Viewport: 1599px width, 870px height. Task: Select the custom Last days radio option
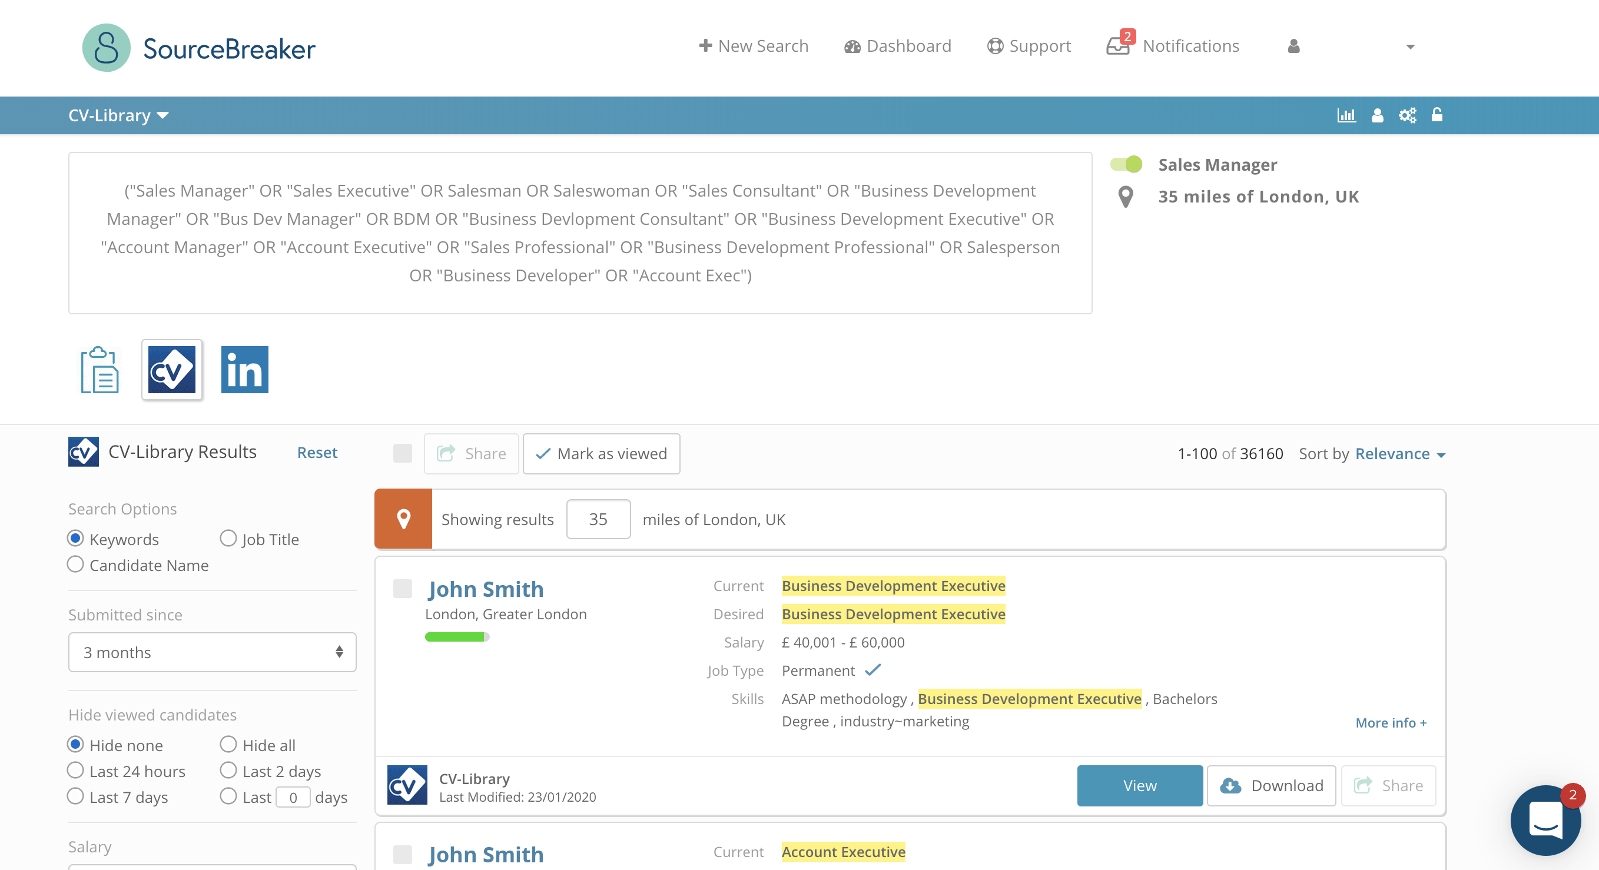(228, 797)
